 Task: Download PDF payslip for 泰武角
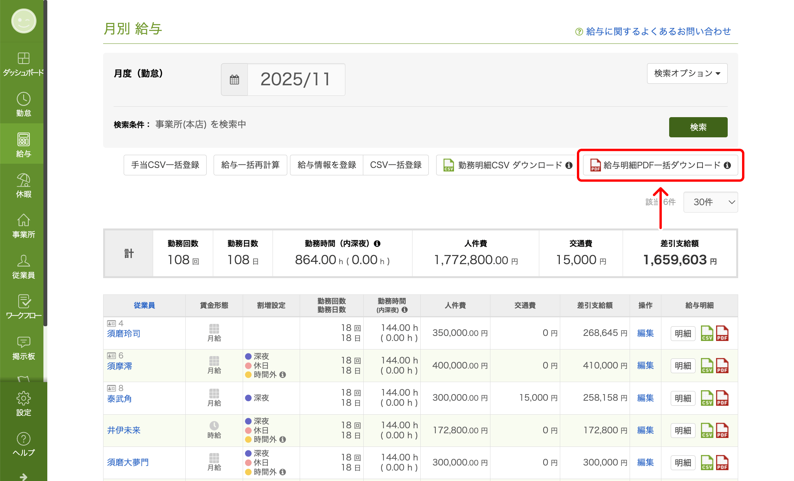tap(723, 398)
